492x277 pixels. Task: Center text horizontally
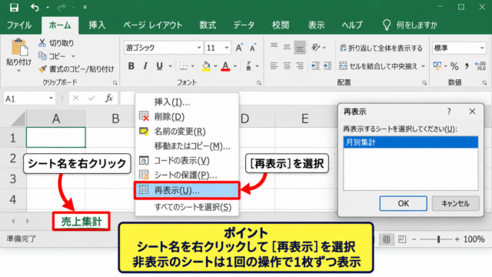287,66
